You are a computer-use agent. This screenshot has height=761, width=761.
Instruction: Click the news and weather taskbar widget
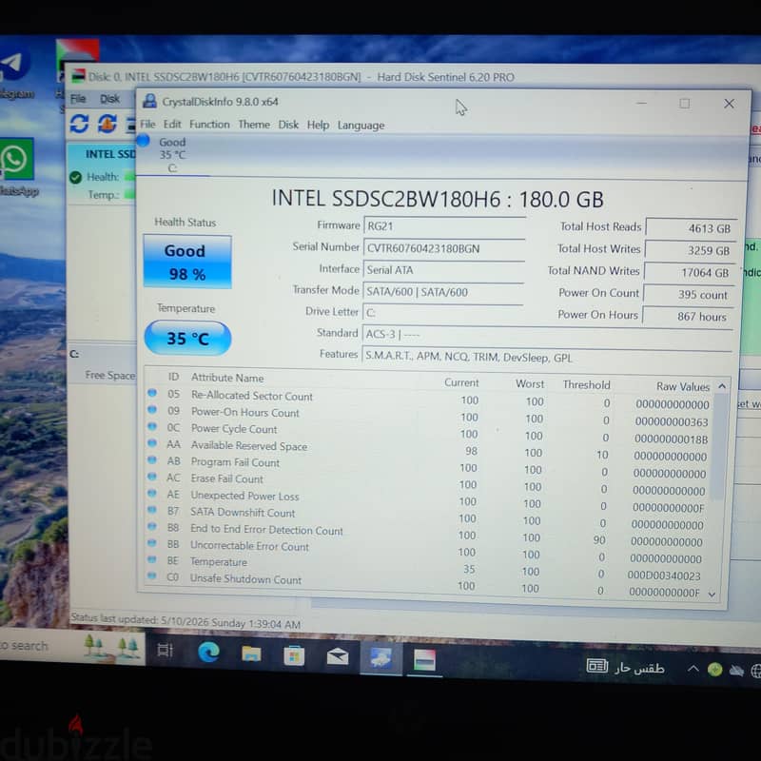[625, 668]
